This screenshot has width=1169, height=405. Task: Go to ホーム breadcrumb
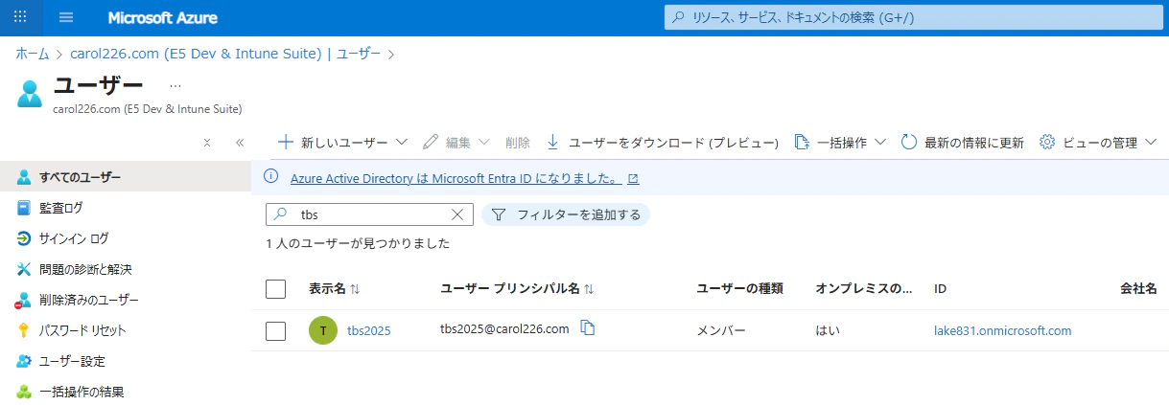[x=33, y=53]
